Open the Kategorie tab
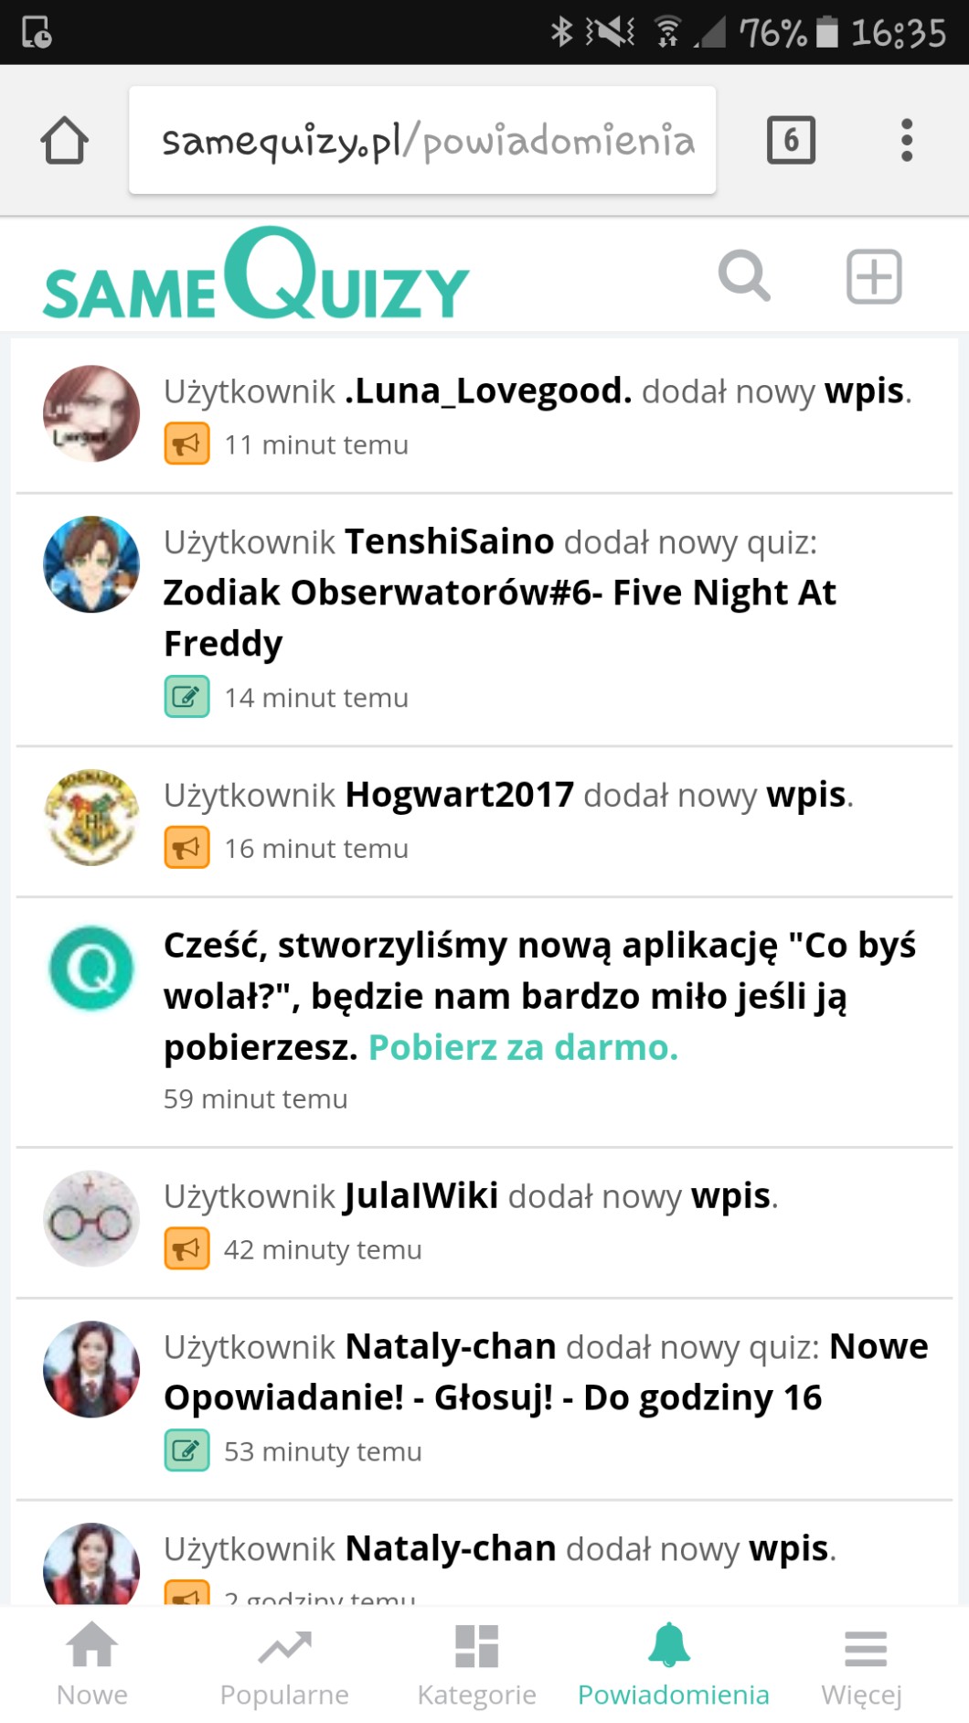969x1723 pixels. [476, 1664]
